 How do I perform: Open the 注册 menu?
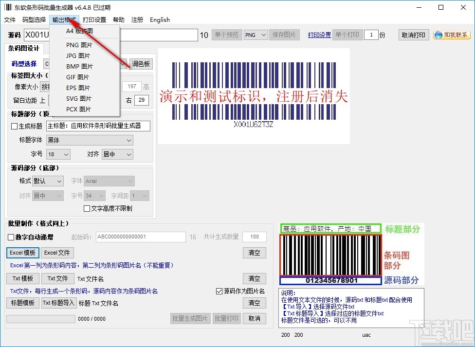tap(137, 19)
